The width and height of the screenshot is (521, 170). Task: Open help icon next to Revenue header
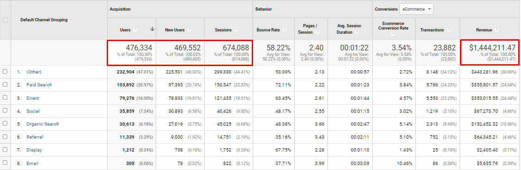pyautogui.click(x=497, y=30)
